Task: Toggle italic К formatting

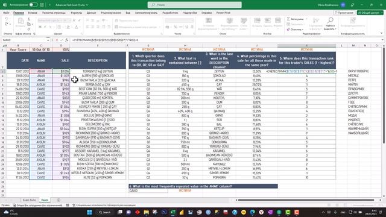Action: [x=45, y=27]
